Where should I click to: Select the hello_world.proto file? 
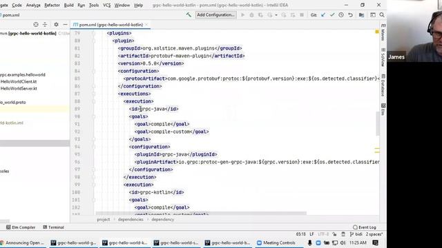[13, 103]
